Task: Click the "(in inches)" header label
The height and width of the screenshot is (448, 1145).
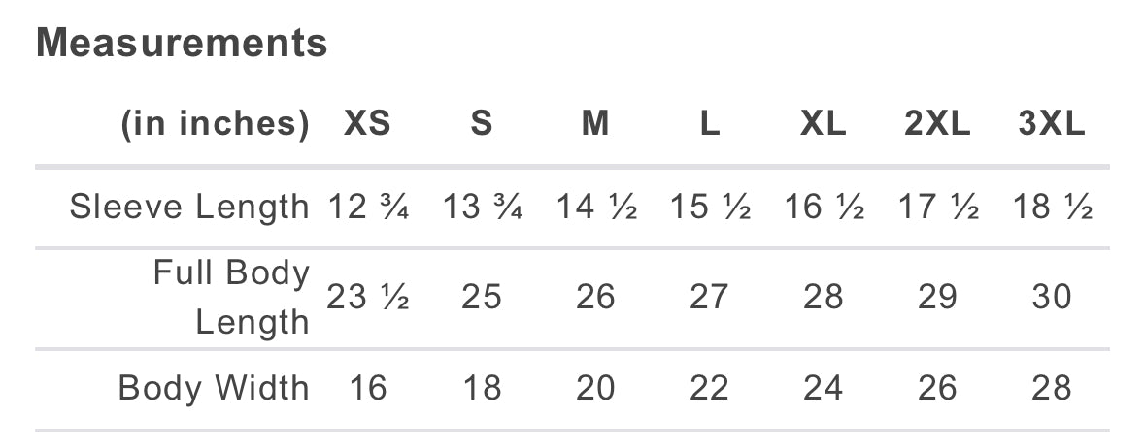Action: pyautogui.click(x=215, y=124)
